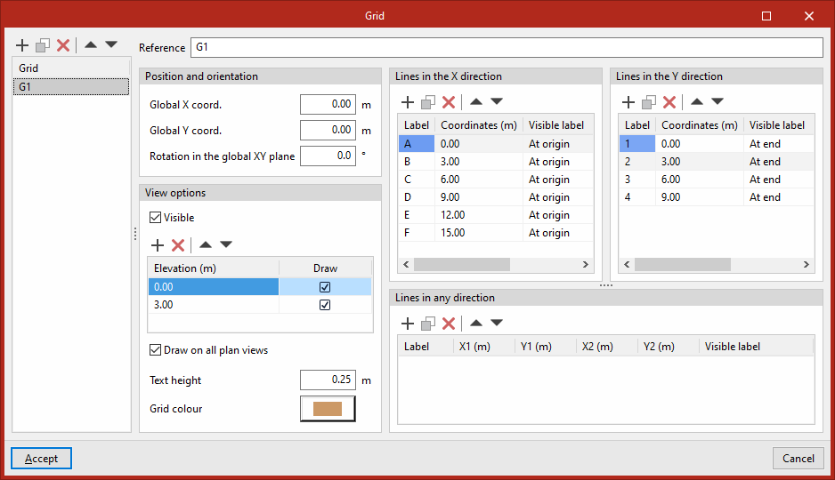Click Visible label header in any direction table

coord(756,347)
